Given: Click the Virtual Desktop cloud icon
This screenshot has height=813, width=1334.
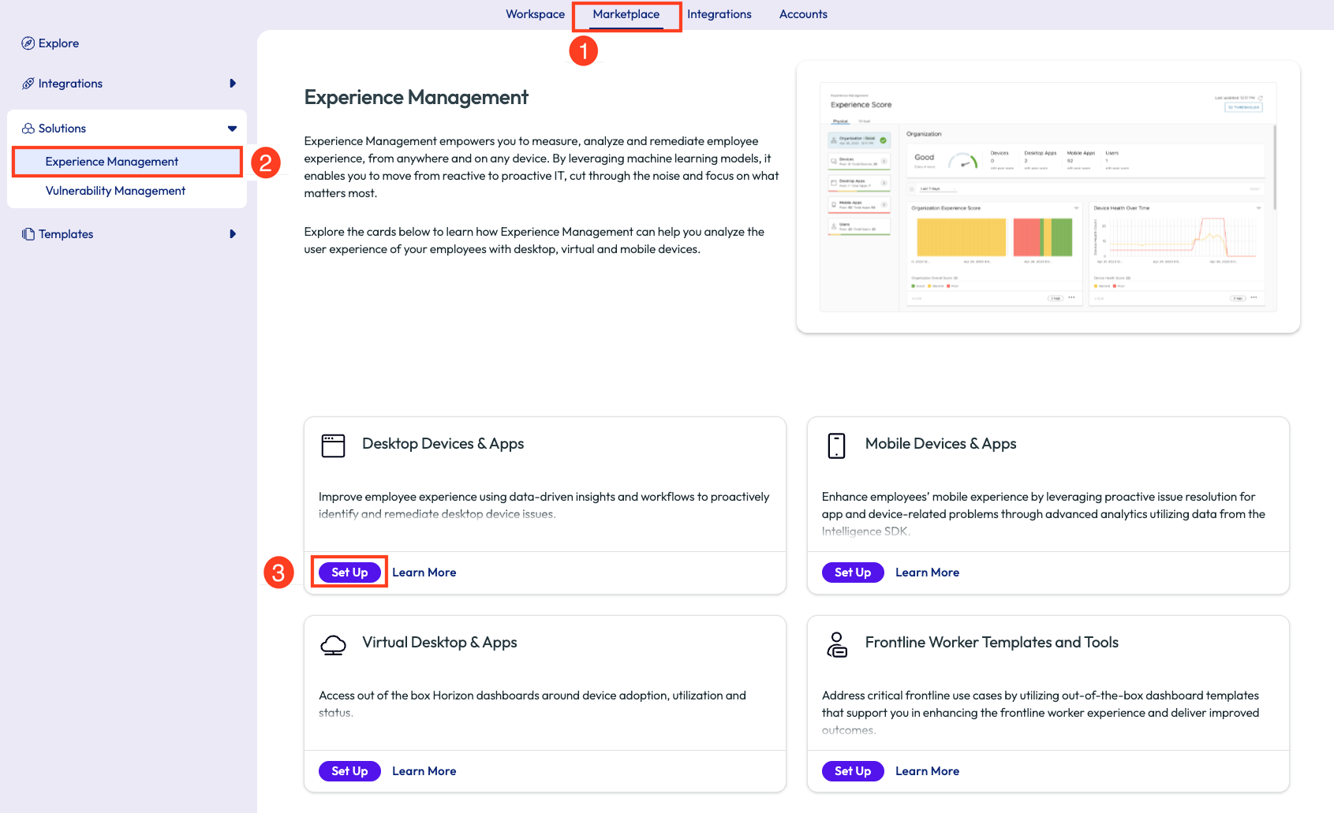Looking at the screenshot, I should (333, 645).
